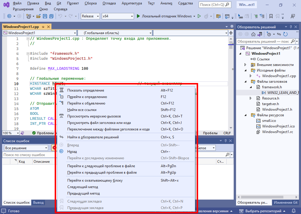Select Перейти к определению in context menu
301x214 pixels.
(87, 97)
